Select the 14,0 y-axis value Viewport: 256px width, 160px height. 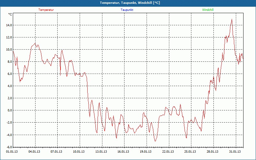[x=9, y=25]
